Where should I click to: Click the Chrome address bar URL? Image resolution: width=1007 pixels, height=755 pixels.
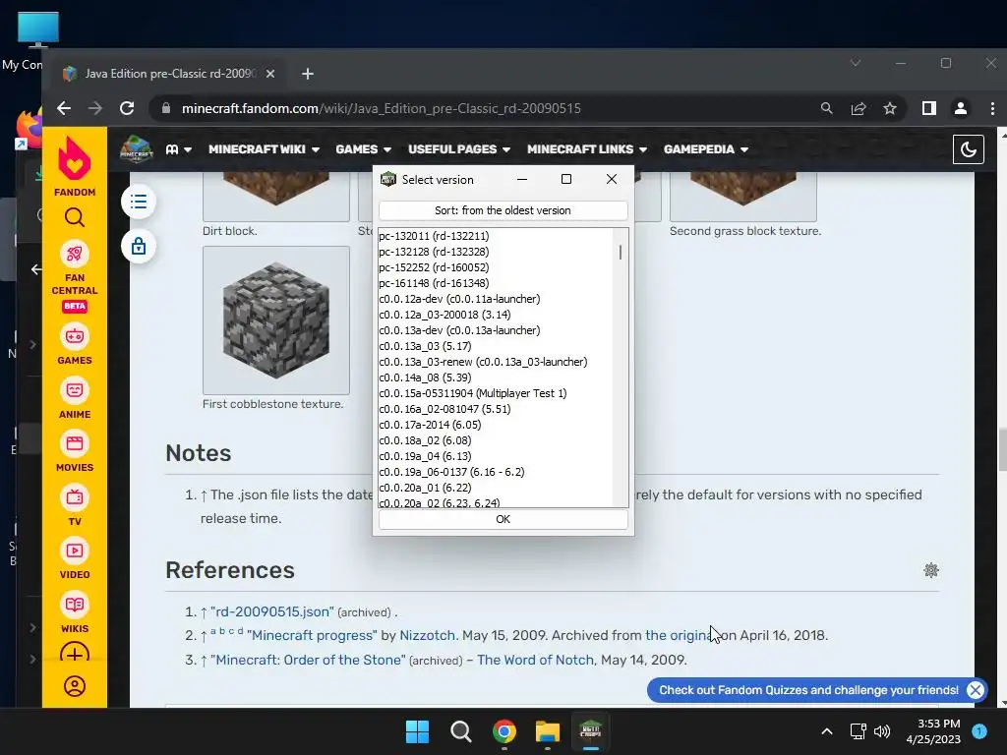tap(382, 108)
